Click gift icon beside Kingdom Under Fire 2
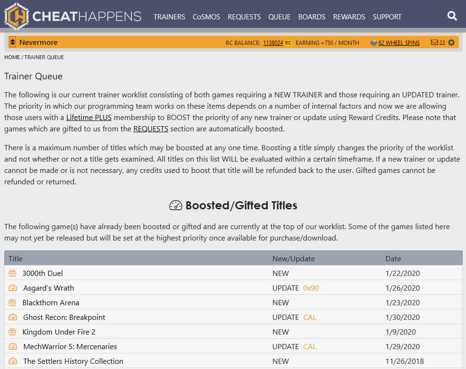466x369 pixels. coord(12,332)
